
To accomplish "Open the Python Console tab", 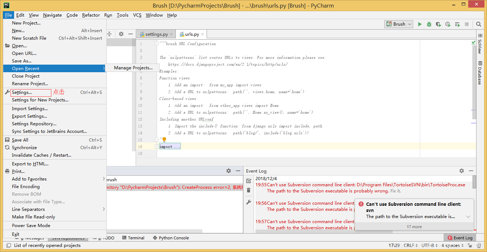I will click(171, 238).
